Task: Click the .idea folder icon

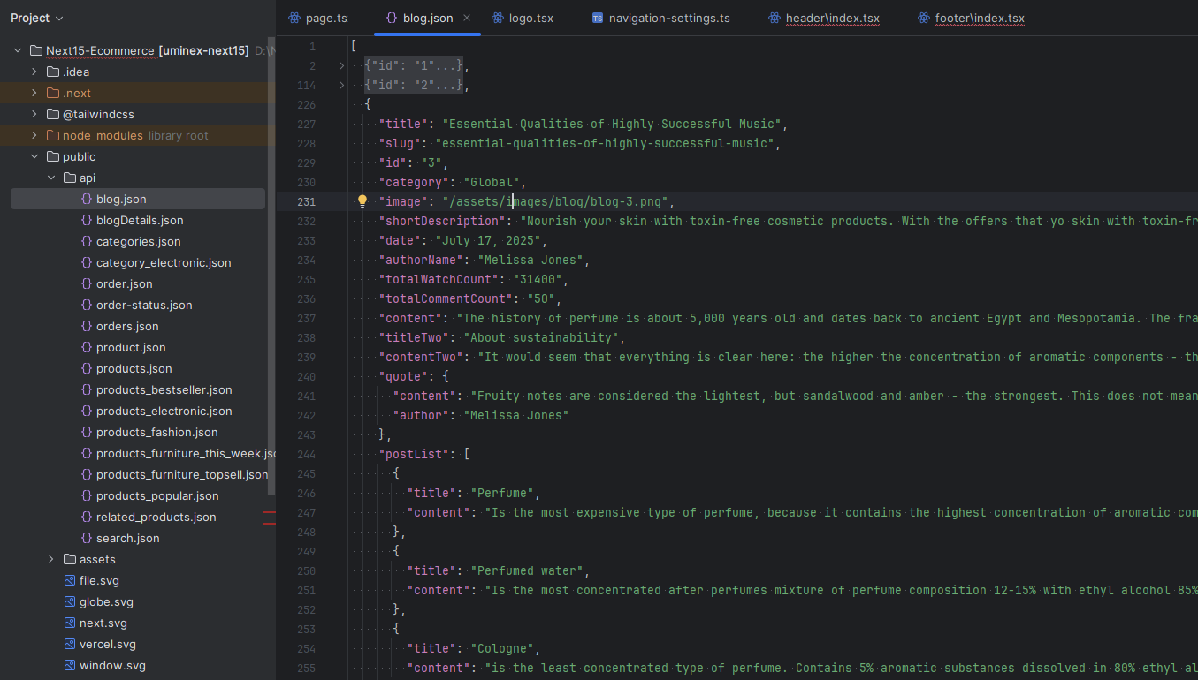Action: coord(53,72)
